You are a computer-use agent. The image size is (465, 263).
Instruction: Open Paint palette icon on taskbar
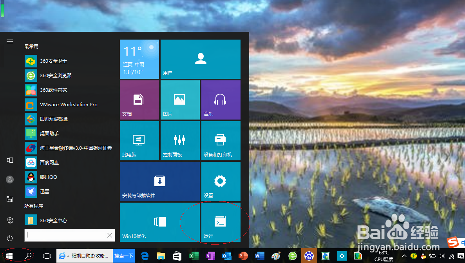[276, 256]
